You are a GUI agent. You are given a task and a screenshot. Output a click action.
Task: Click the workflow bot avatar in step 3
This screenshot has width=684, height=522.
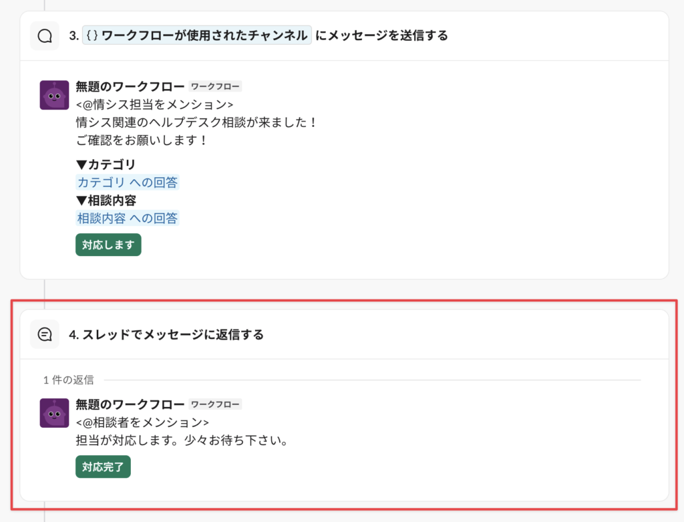[54, 95]
